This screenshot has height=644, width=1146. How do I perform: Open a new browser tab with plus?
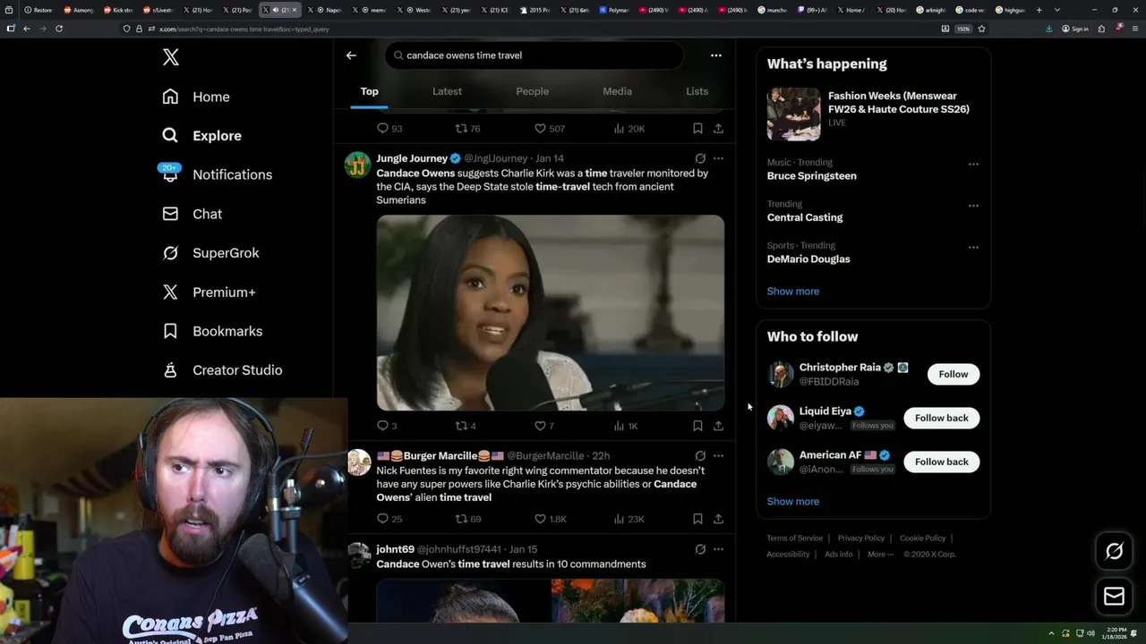point(1039,10)
